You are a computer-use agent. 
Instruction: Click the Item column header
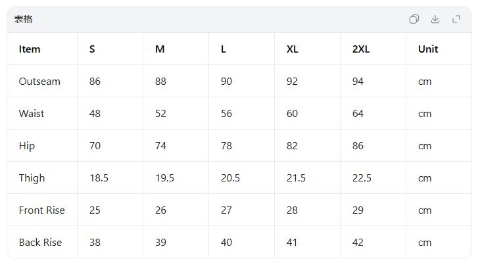[x=30, y=49]
